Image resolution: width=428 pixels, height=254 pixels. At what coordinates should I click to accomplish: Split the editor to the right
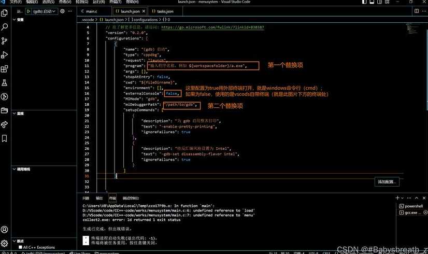click(x=417, y=11)
